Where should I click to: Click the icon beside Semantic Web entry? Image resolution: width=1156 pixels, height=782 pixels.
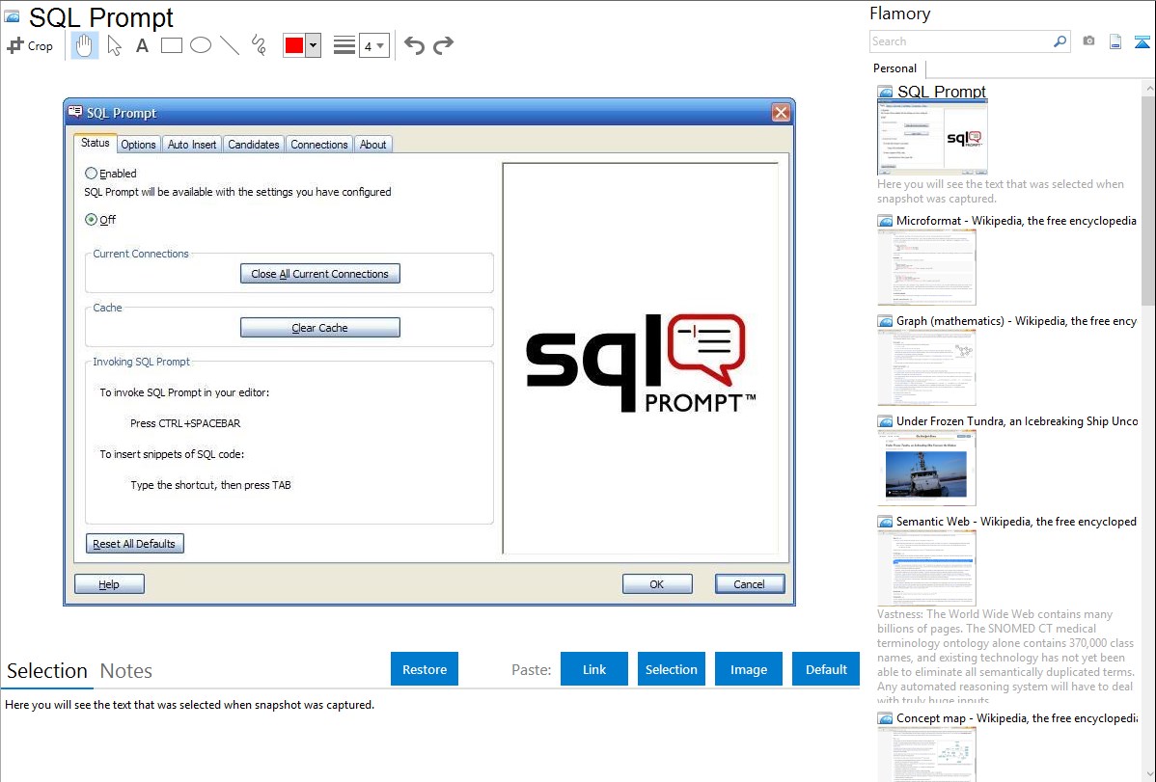pos(885,522)
